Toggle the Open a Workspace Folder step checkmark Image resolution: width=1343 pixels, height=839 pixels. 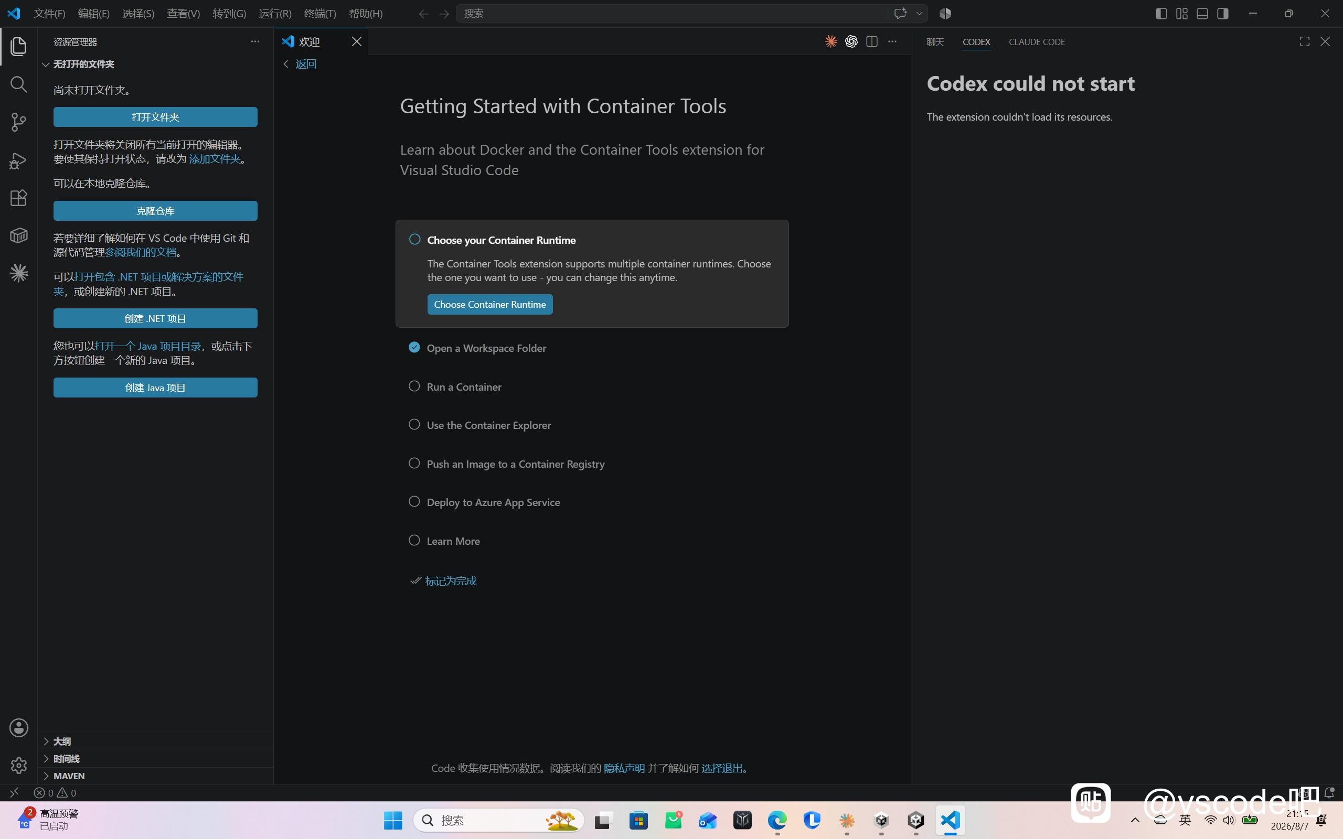pos(414,347)
